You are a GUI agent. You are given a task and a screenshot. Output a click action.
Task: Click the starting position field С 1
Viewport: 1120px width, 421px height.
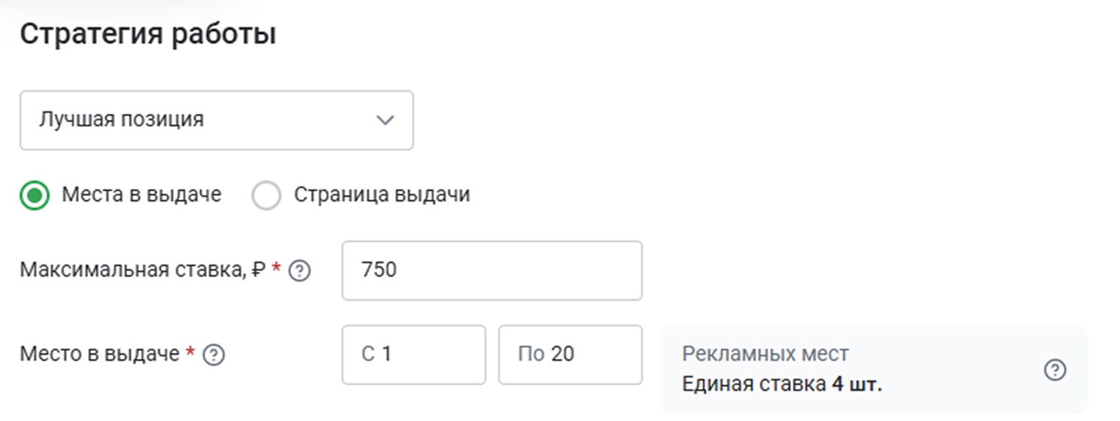pyautogui.click(x=413, y=354)
